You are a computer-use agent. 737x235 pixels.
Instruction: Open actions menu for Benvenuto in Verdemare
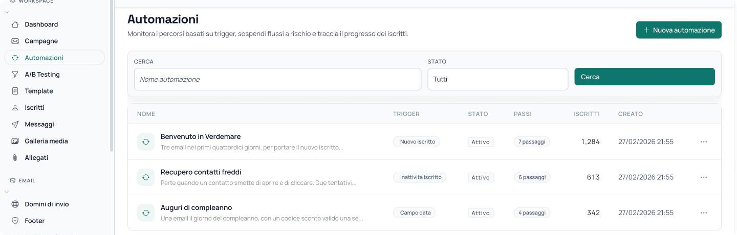704,142
